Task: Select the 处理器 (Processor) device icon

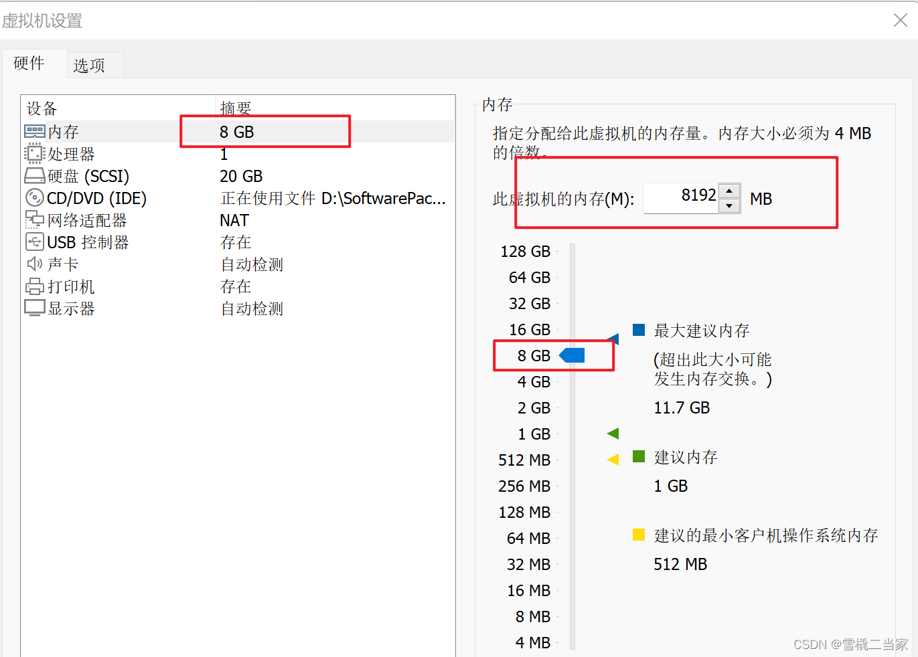Action: 33,153
